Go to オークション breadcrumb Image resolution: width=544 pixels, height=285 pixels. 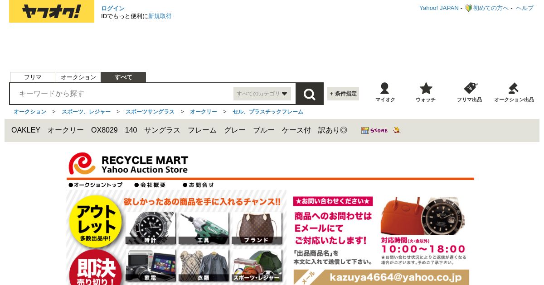click(30, 112)
